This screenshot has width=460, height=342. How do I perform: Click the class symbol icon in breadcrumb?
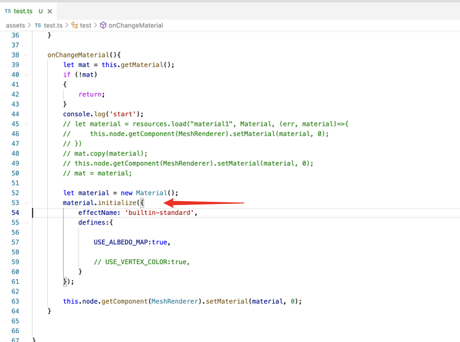coord(75,25)
